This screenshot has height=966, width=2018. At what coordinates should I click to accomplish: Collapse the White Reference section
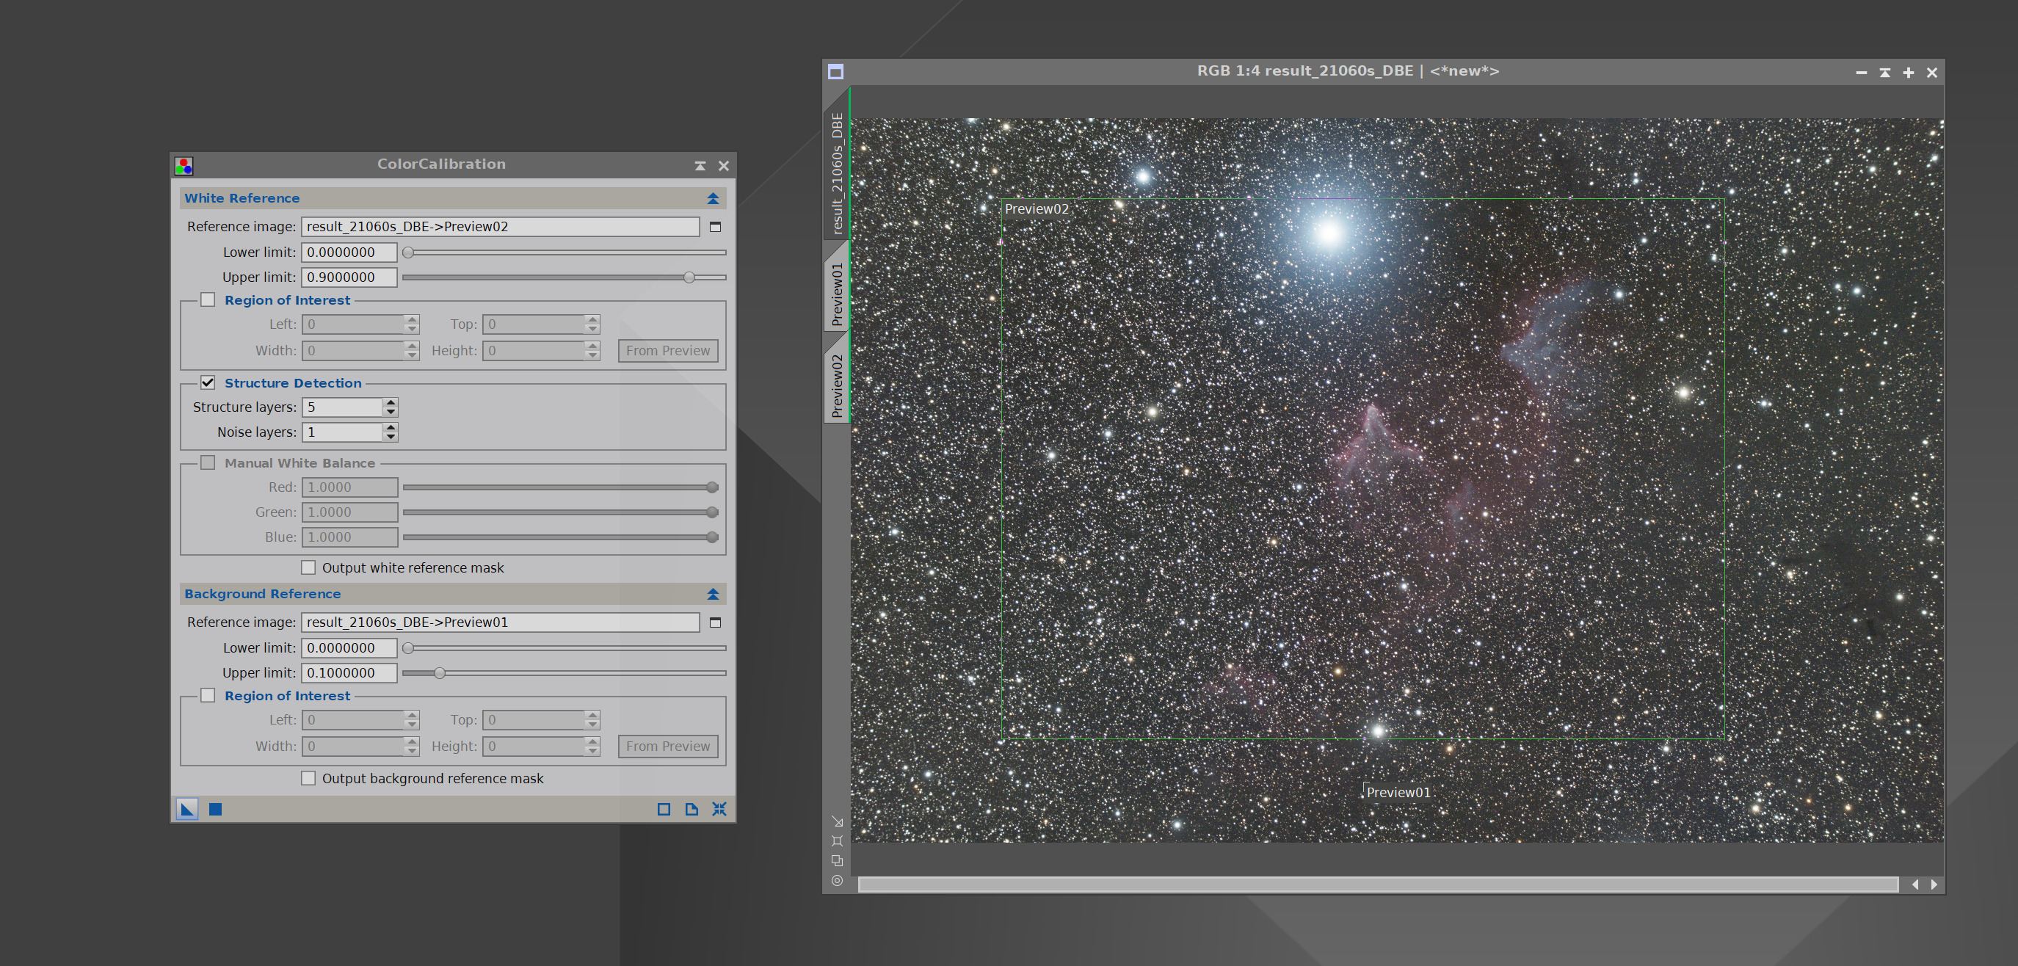point(713,198)
